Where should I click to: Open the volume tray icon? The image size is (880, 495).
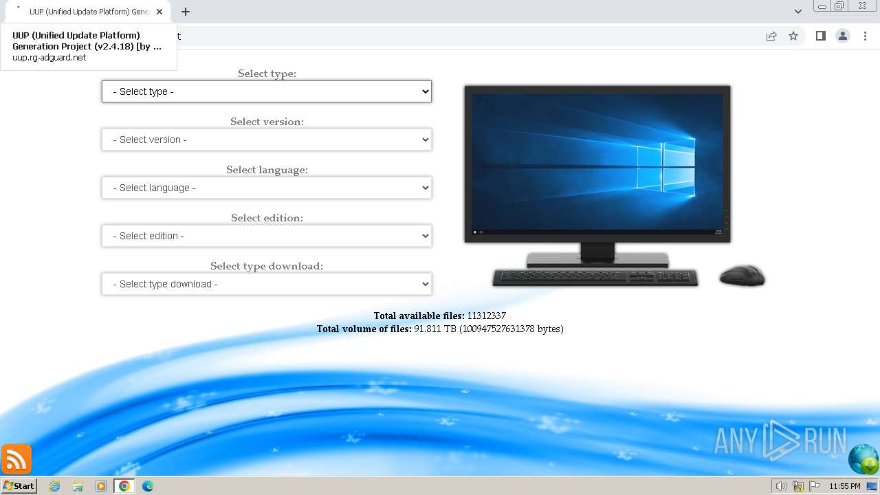(x=782, y=486)
